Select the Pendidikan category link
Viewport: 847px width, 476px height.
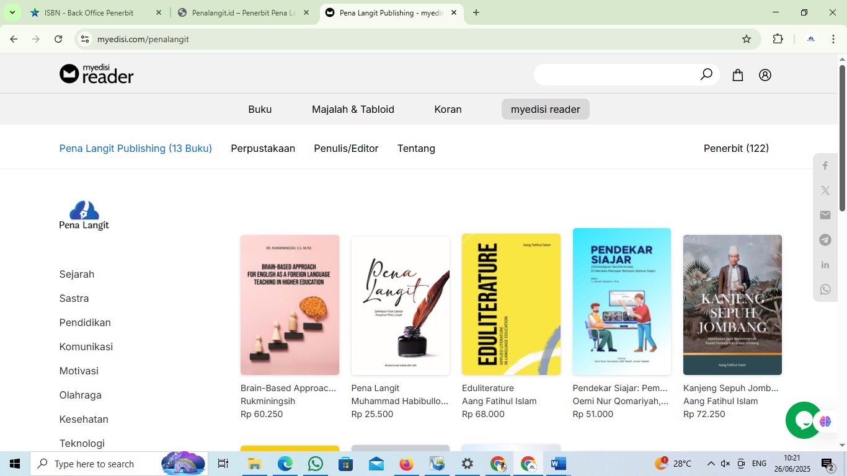(85, 322)
